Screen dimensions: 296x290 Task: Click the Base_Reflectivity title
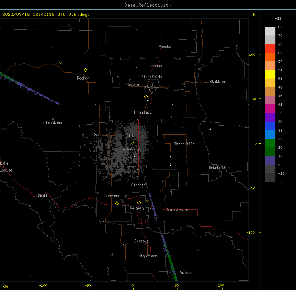(148, 5)
